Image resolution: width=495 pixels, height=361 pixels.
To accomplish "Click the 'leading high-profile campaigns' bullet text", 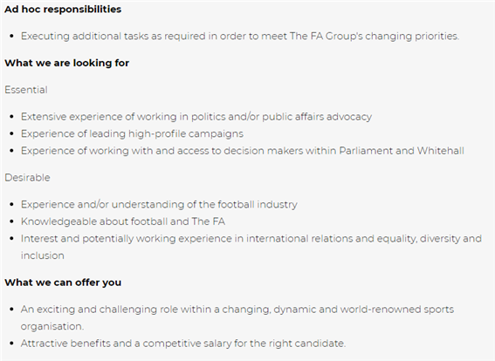I will click(133, 133).
